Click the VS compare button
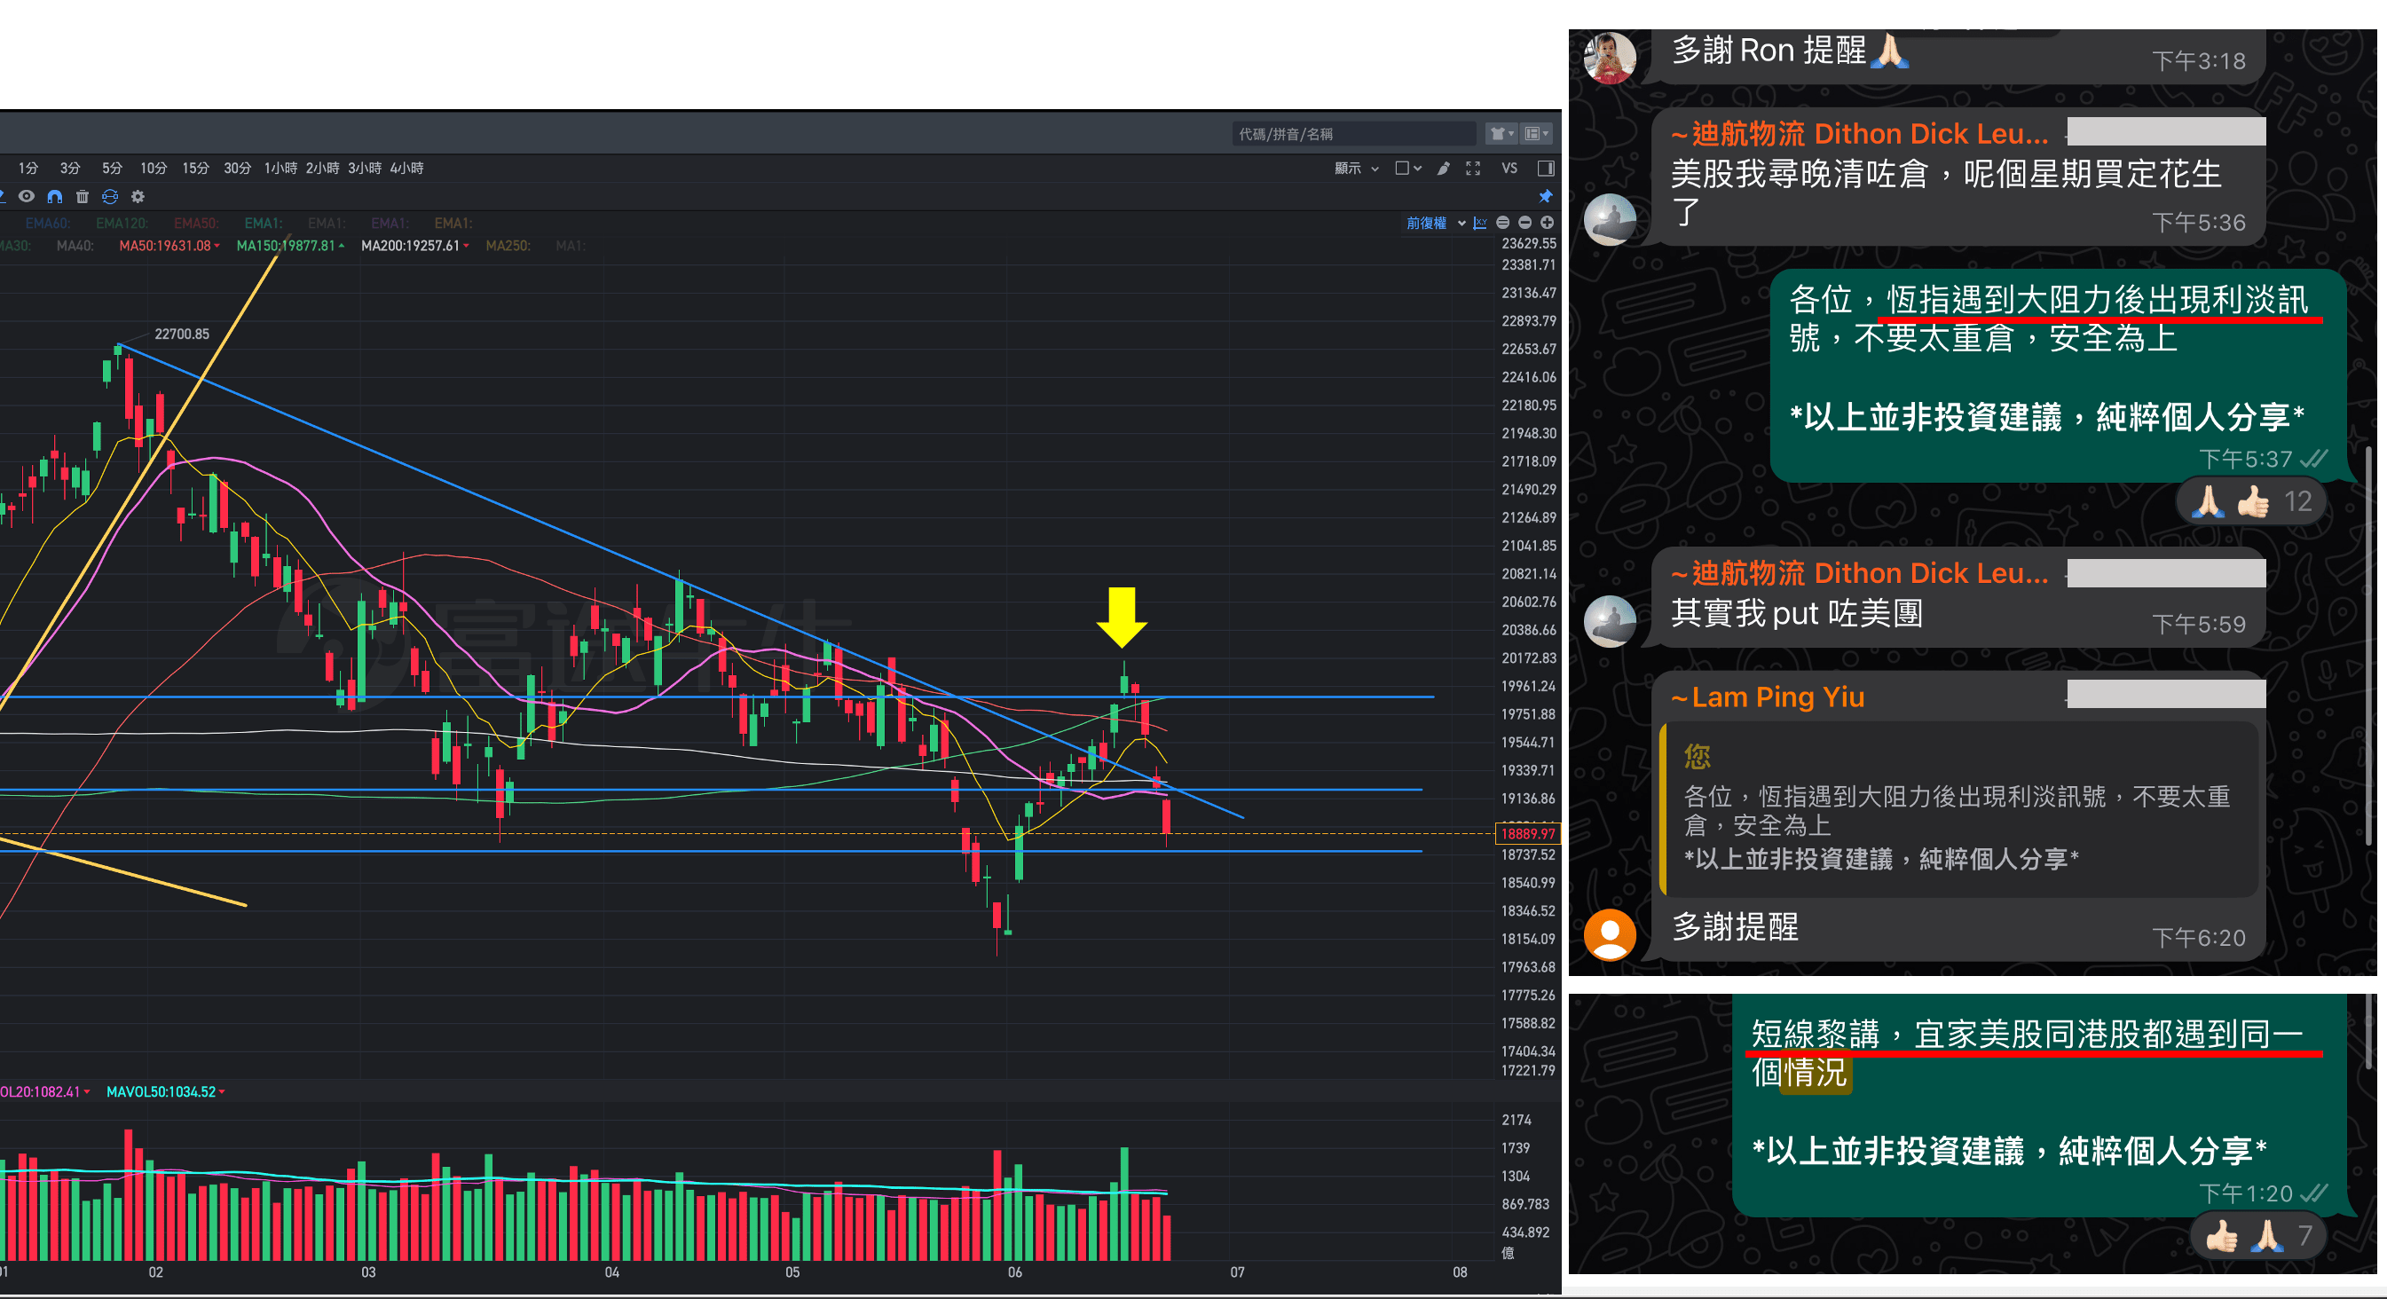The width and height of the screenshot is (2387, 1299). pyautogui.click(x=1509, y=169)
